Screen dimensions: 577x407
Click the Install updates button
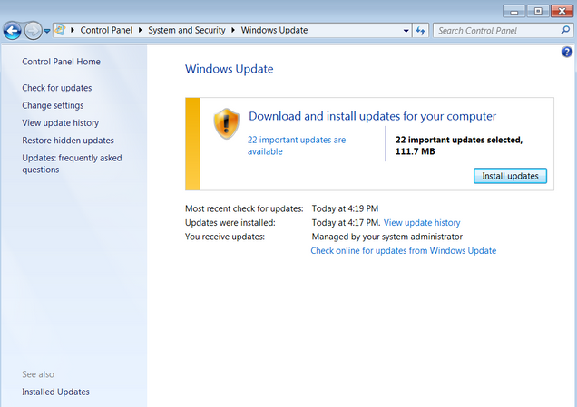click(510, 176)
